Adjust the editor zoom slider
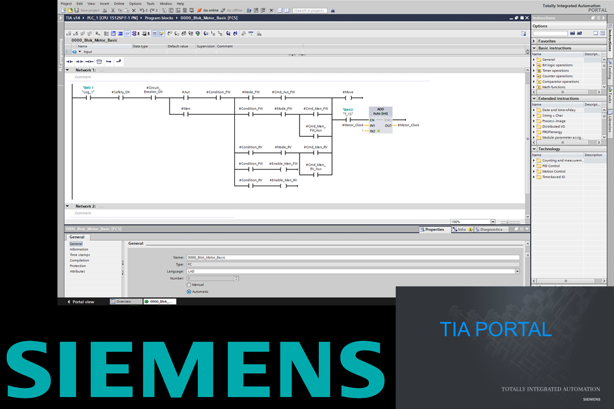Image resolution: width=614 pixels, height=409 pixels. [x=510, y=222]
